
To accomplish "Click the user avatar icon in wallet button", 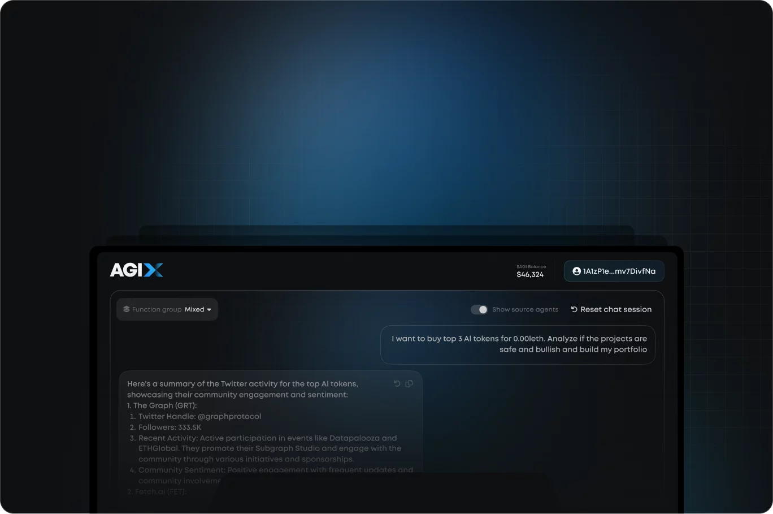I will coord(576,271).
